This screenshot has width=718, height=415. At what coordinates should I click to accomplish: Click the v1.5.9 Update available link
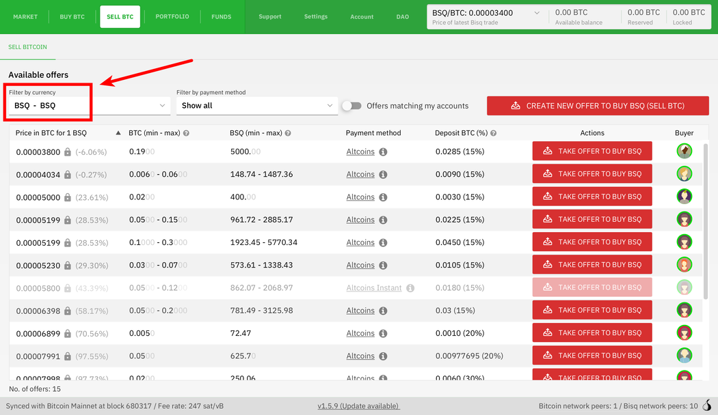[x=358, y=406]
